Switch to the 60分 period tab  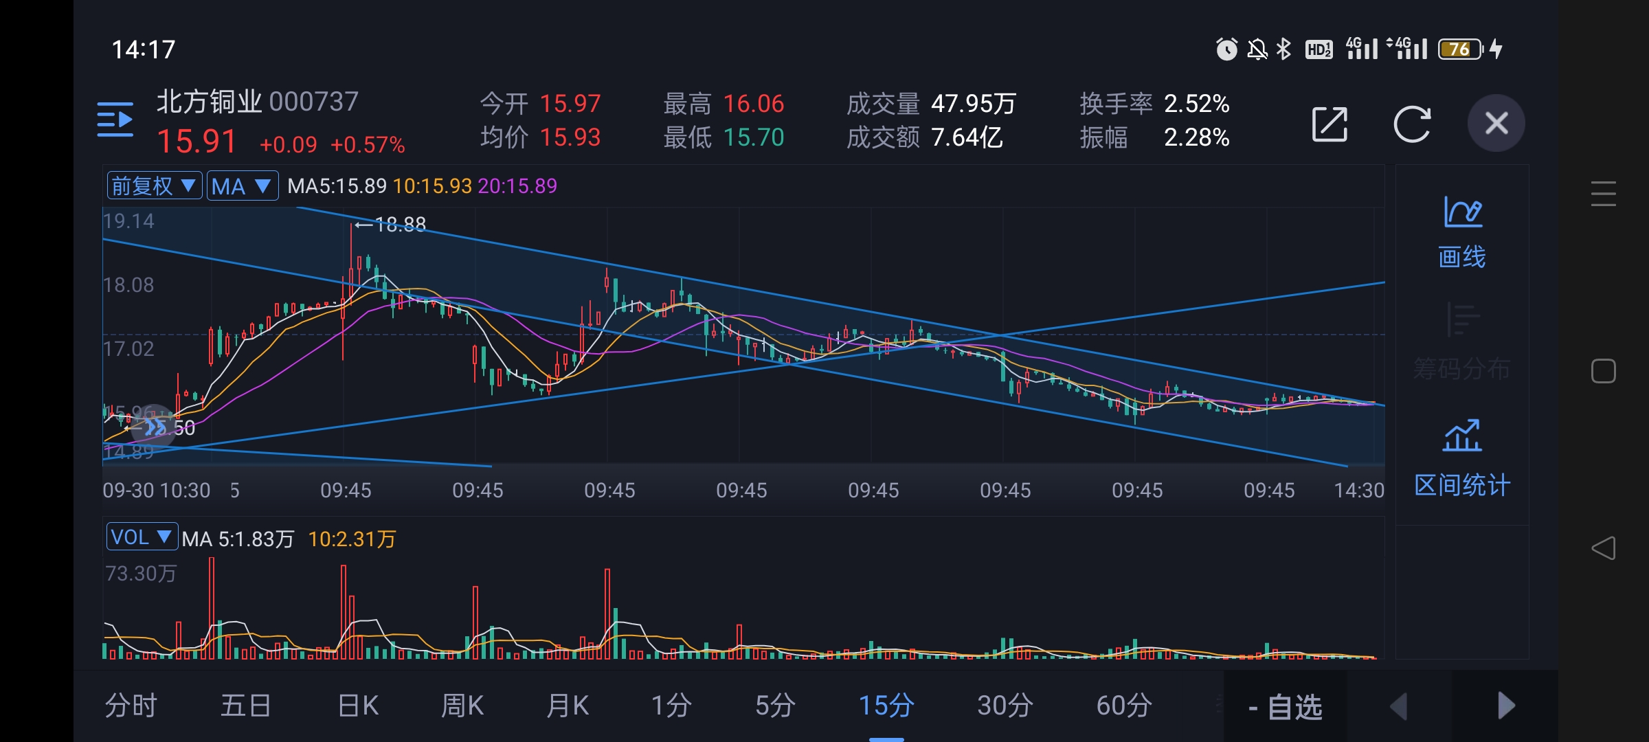tap(1123, 706)
